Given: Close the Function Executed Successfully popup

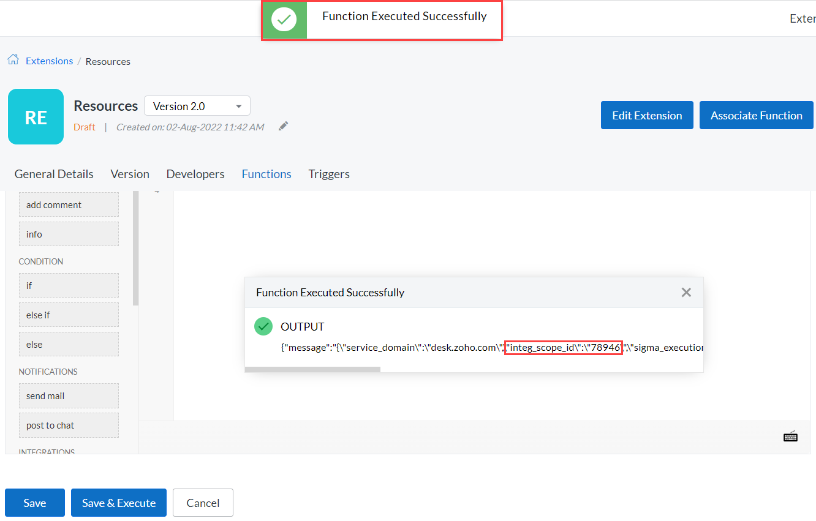Looking at the screenshot, I should click(686, 293).
